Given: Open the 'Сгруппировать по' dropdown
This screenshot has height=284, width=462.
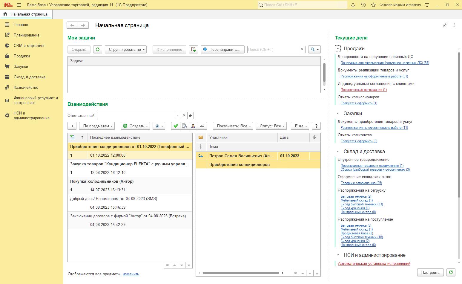Looking at the screenshot, I should coord(126,50).
